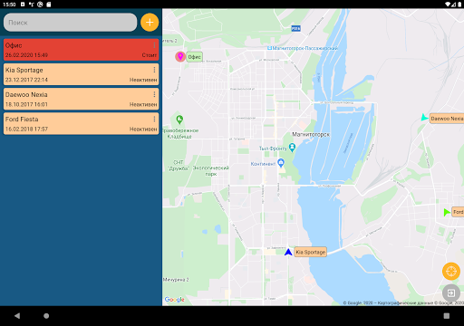This screenshot has width=464, height=326.
Task: Click the Тыл Фронту landmark pin
Action: [292, 148]
